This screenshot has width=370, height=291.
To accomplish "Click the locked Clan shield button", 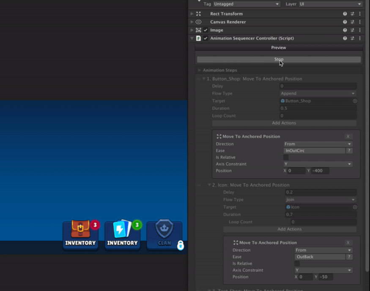I will (164, 234).
